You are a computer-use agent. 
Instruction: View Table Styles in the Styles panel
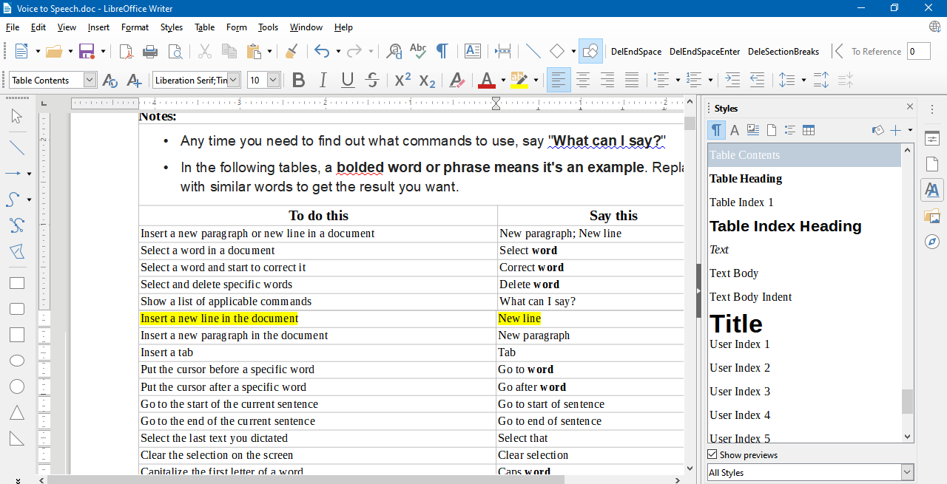[807, 129]
